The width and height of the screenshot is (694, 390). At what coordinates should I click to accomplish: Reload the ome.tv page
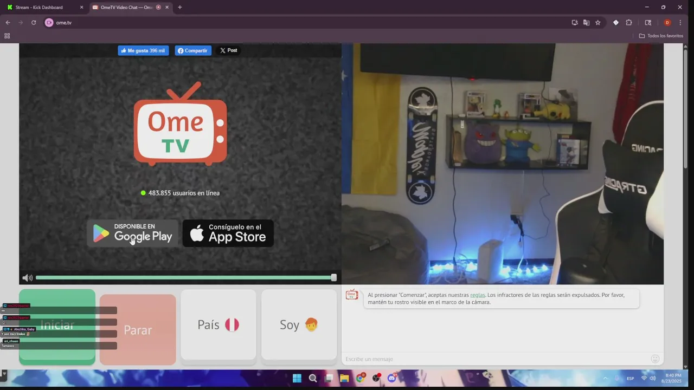click(34, 23)
